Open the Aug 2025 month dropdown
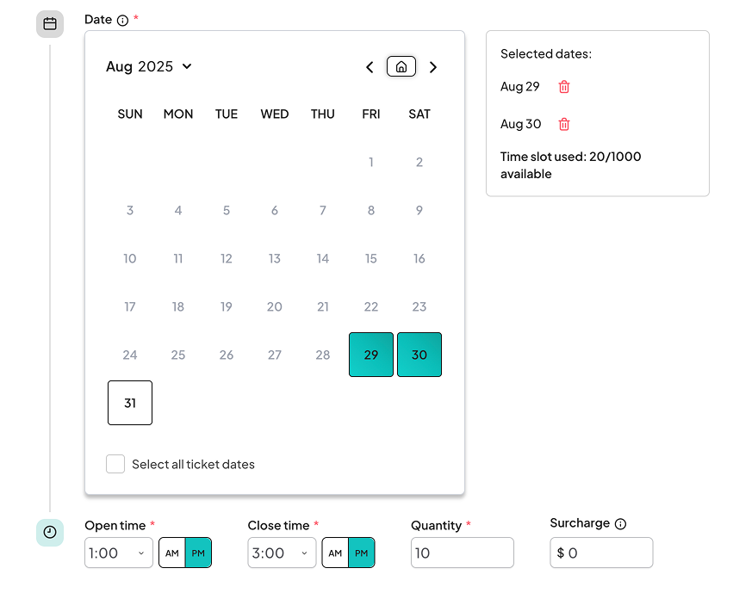 [x=149, y=67]
